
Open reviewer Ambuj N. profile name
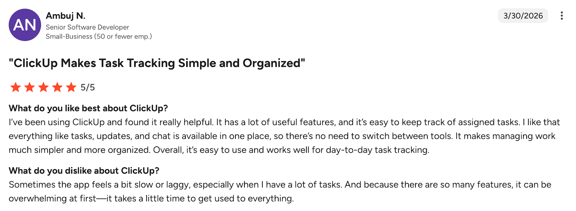66,16
